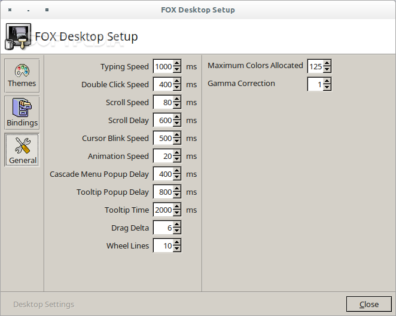Click the Gamma Correction label
Image resolution: width=396 pixels, height=316 pixels.
pos(241,84)
